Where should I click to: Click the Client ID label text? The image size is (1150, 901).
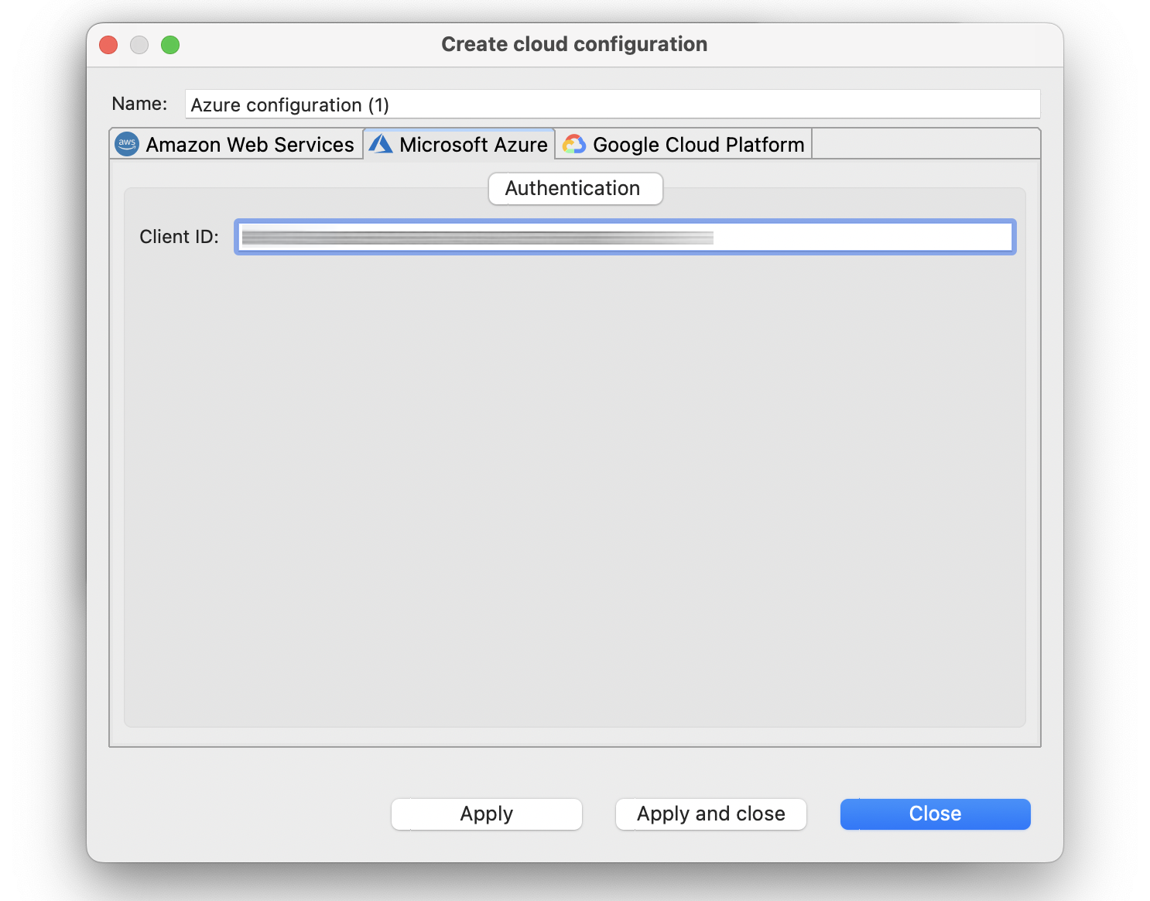[180, 237]
